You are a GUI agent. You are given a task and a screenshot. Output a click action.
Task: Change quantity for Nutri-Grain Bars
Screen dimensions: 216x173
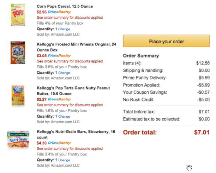[x=64, y=160]
